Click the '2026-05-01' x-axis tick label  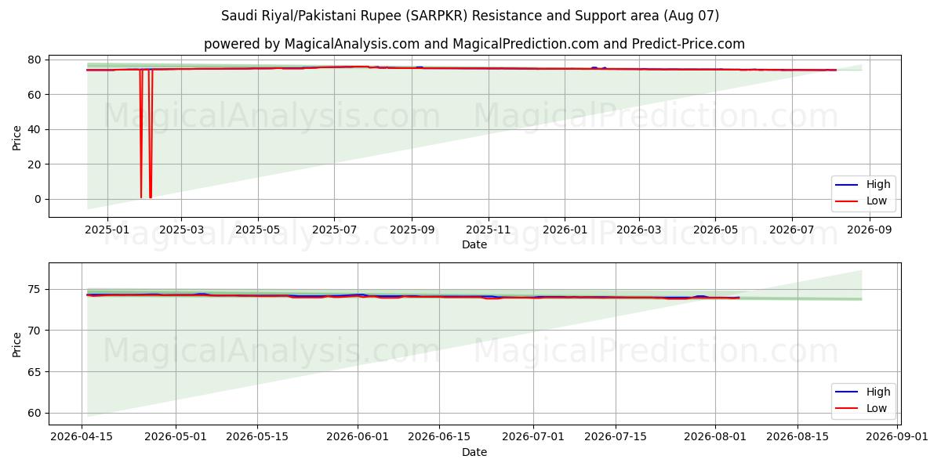point(176,437)
